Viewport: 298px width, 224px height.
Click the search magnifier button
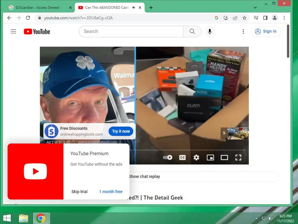(192, 32)
